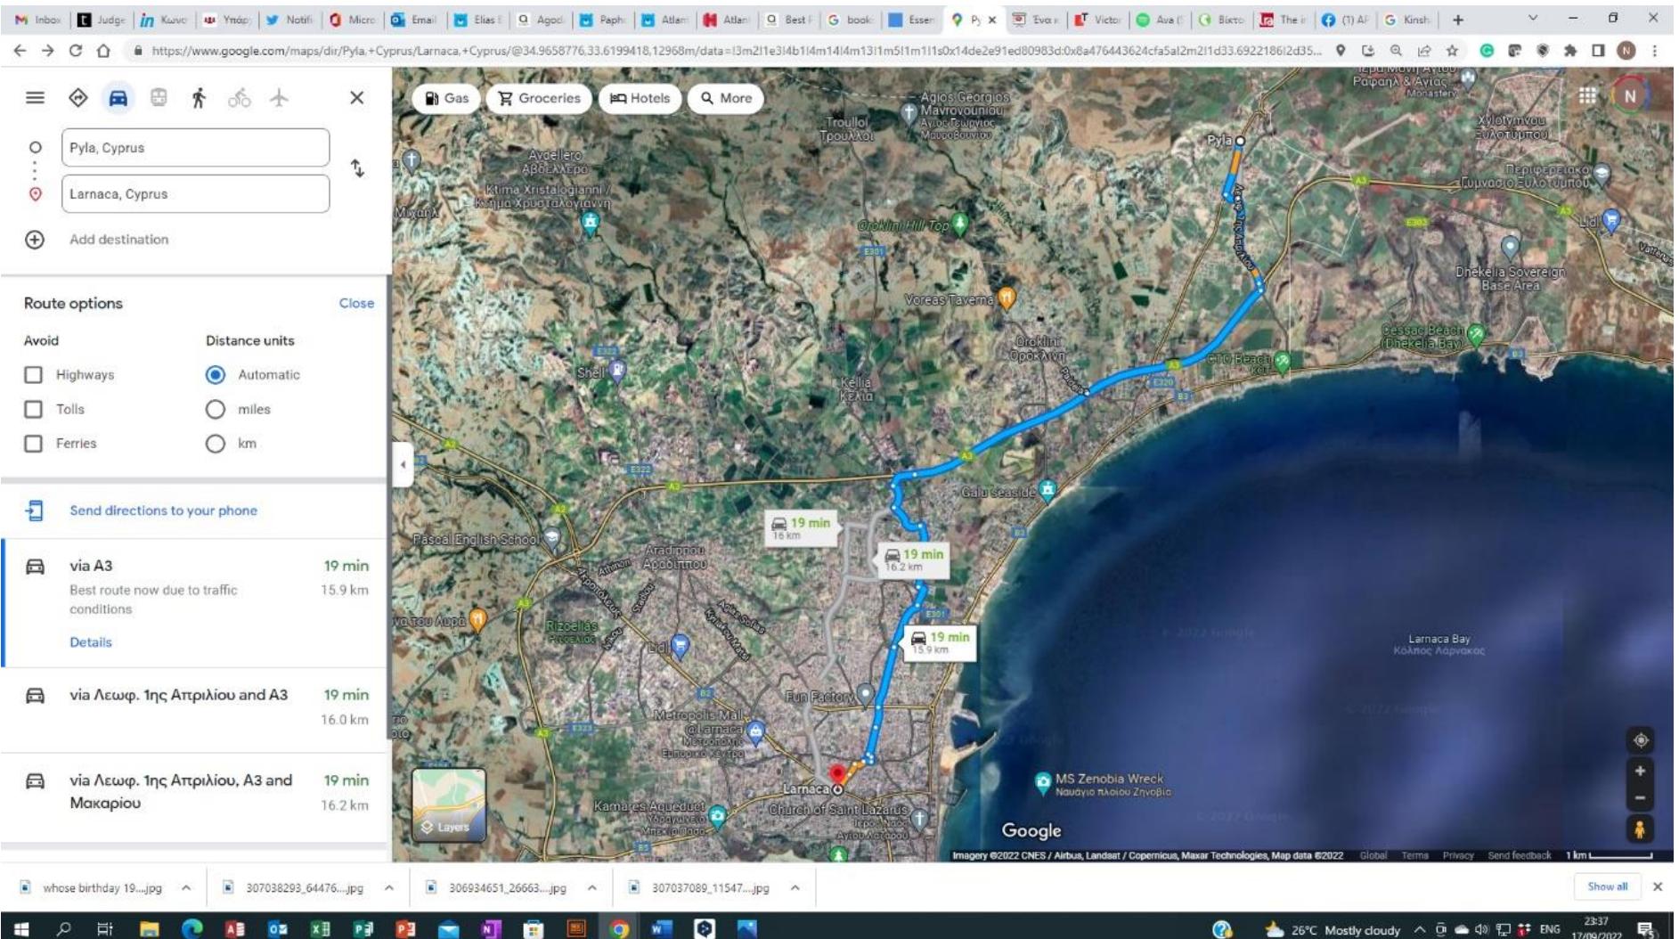Select the km distance unit radio
The height and width of the screenshot is (939, 1679).
(216, 444)
